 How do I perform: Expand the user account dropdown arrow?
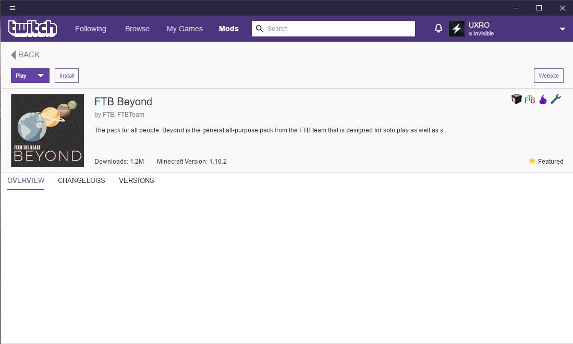pyautogui.click(x=563, y=29)
